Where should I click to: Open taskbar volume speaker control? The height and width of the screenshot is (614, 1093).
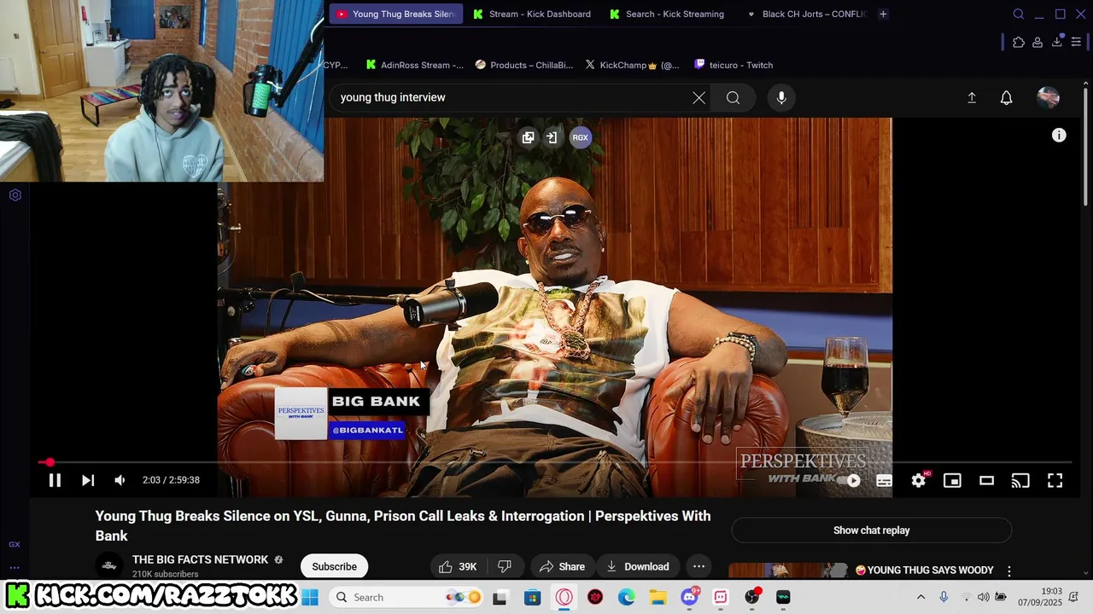click(984, 597)
